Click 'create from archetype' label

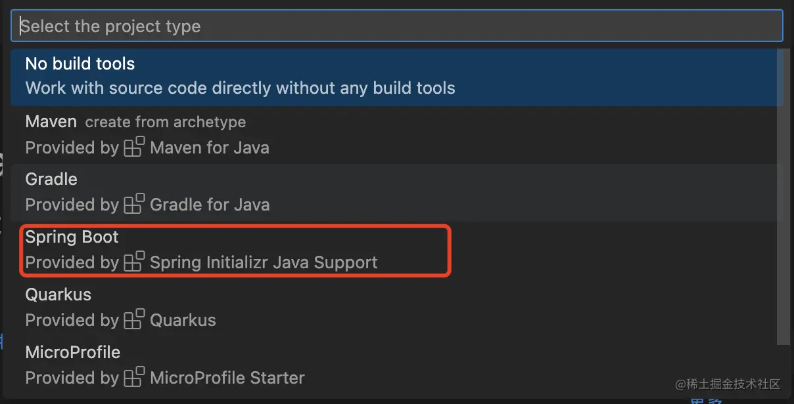[166, 122]
